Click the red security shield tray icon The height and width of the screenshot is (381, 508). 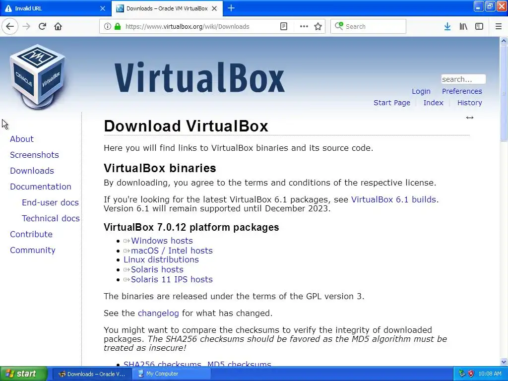471,374
